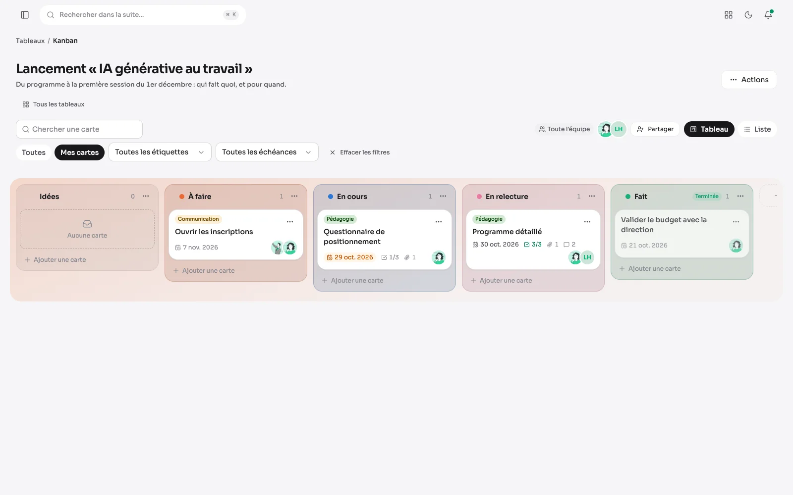The image size is (793, 495).
Task: Open Questionnaire de positionnement card menu
Action: [439, 222]
